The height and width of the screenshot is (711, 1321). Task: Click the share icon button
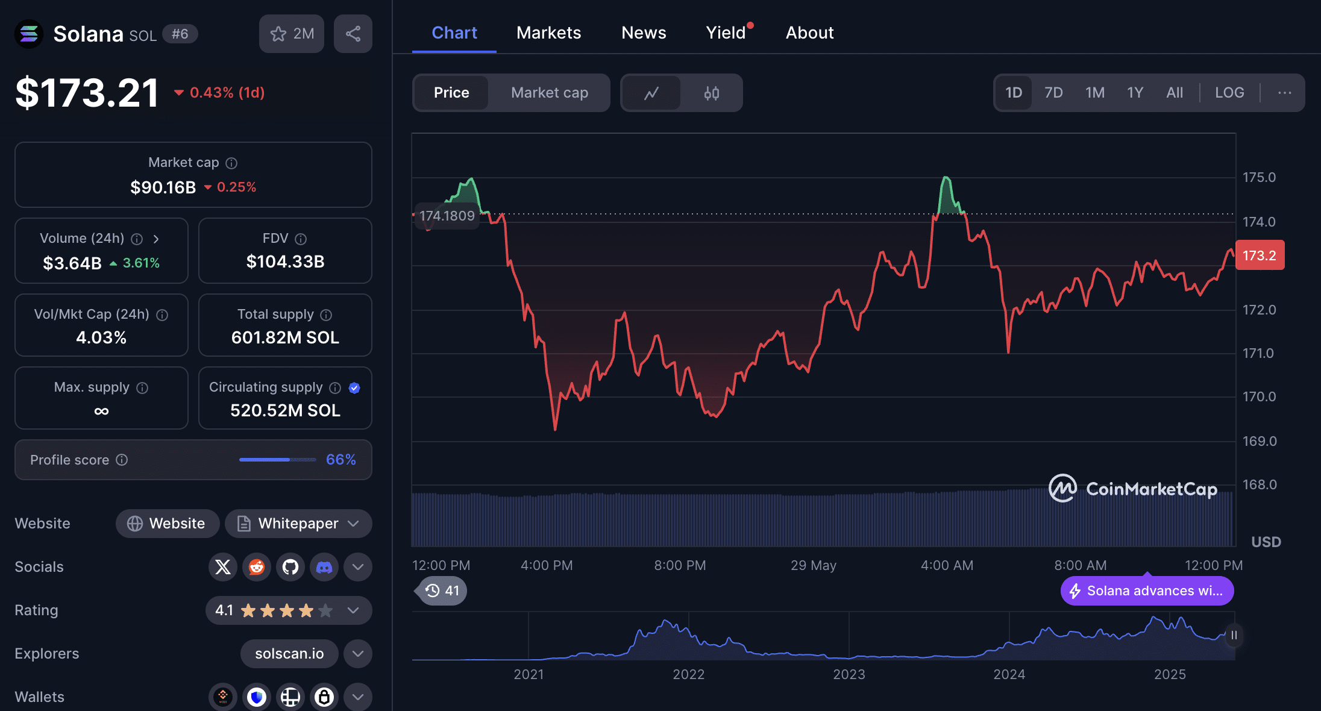(353, 34)
